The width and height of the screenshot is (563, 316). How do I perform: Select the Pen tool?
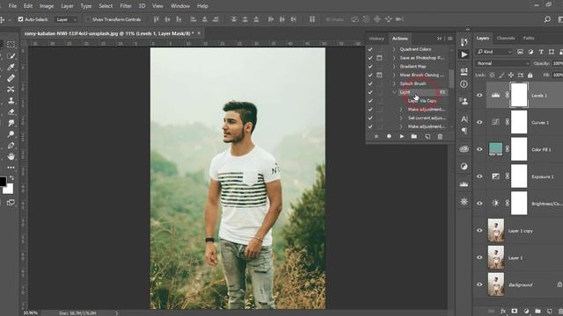point(11,146)
